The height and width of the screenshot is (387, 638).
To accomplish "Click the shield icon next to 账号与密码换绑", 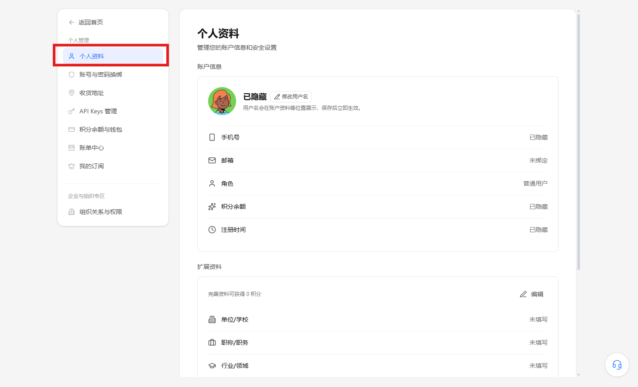I will [x=72, y=75].
